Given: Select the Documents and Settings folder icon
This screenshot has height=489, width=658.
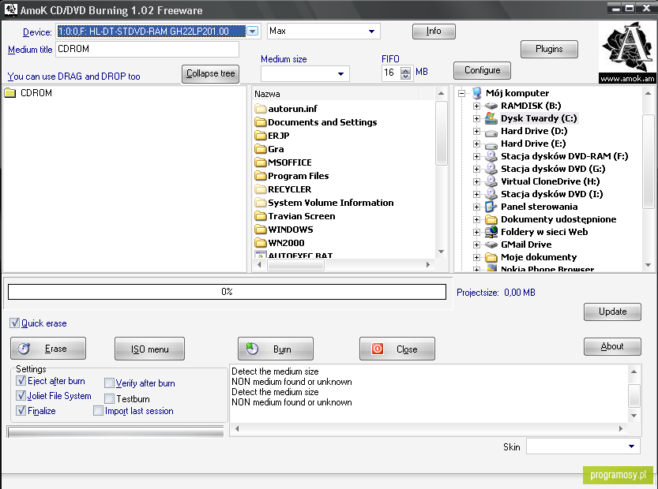Looking at the screenshot, I should [x=261, y=122].
